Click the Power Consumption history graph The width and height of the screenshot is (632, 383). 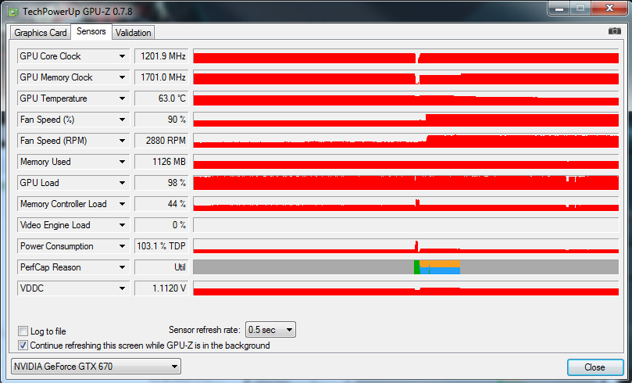click(406, 246)
